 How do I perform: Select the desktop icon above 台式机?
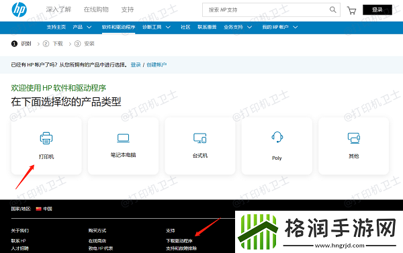[200, 138]
